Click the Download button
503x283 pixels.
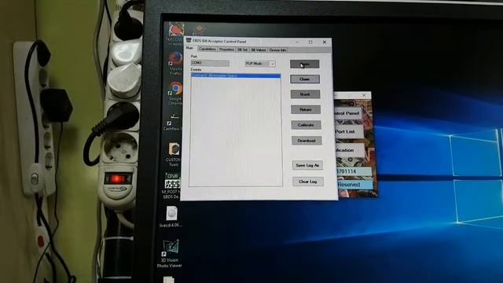click(307, 141)
